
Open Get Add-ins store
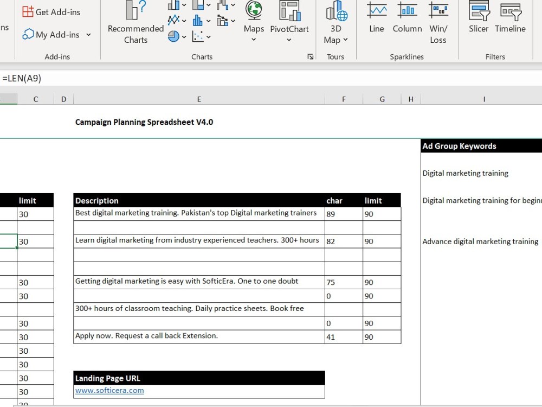51,12
